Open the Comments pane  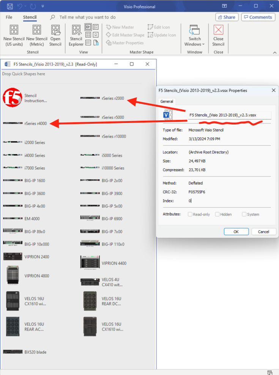tap(258, 17)
